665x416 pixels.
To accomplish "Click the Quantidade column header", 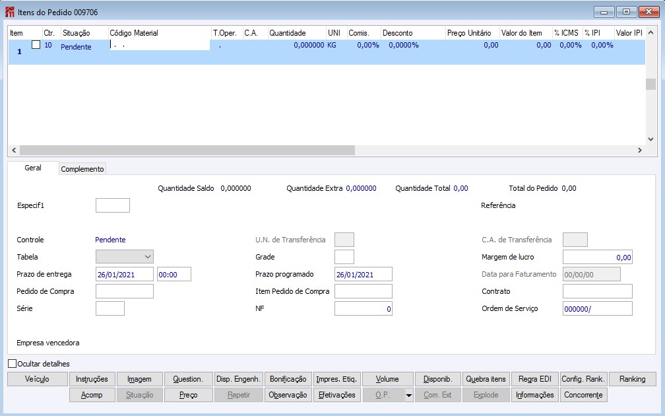I will [297, 33].
